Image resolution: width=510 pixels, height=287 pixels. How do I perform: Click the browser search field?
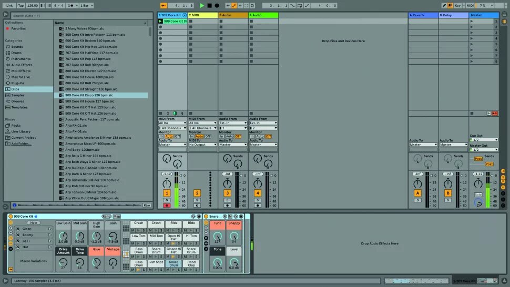[79, 16]
